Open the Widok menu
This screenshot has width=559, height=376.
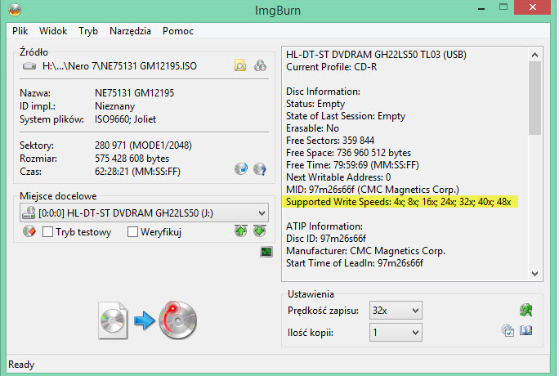click(53, 31)
